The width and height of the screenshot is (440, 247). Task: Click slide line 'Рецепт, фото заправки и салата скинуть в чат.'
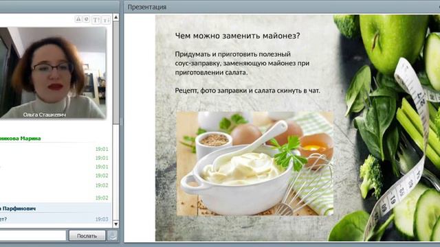(247, 91)
